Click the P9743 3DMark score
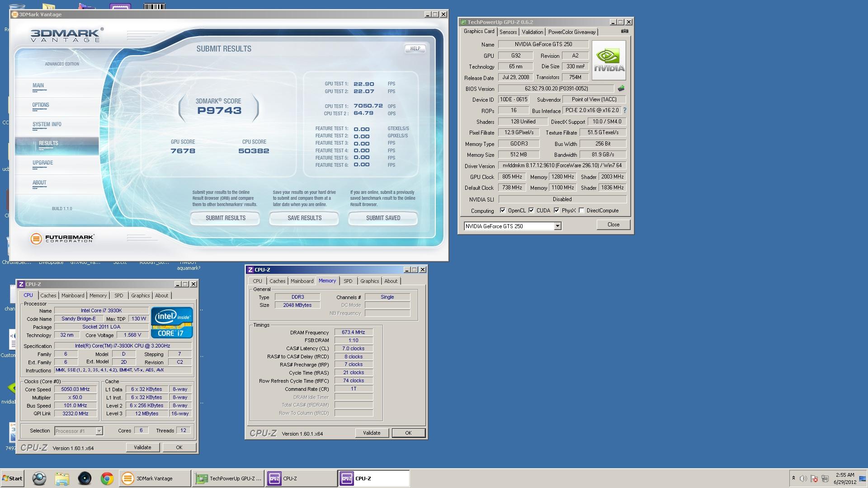This screenshot has width=868, height=488. [x=219, y=111]
